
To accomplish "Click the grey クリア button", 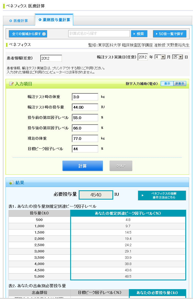I will click(121, 166).
